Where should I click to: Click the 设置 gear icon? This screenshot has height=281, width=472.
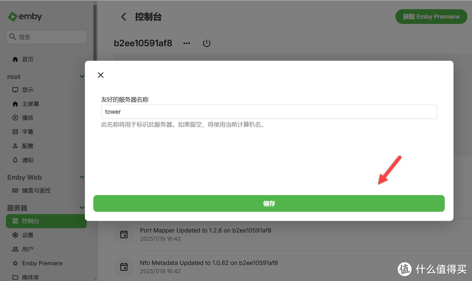(15, 235)
